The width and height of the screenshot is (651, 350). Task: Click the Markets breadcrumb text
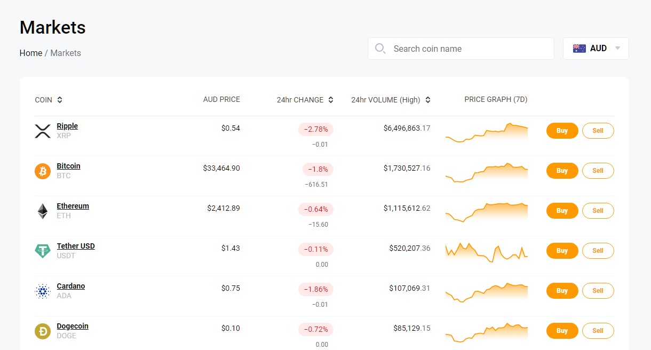tap(66, 53)
